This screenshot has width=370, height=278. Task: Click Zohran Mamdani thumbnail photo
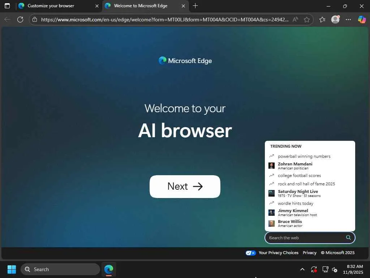pyautogui.click(x=272, y=165)
